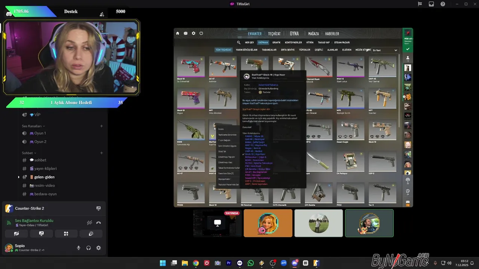Open the HABERLER tab
This screenshot has height=269, width=479.
[332, 34]
